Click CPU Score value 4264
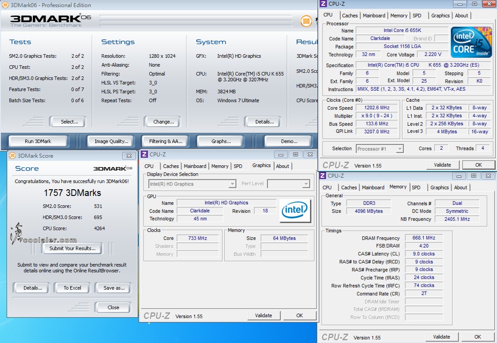This screenshot has width=497, height=343. click(x=99, y=228)
